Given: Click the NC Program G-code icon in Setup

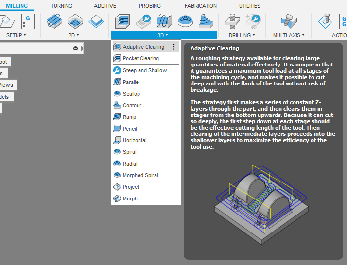Looking at the screenshot, I should tap(28, 21).
